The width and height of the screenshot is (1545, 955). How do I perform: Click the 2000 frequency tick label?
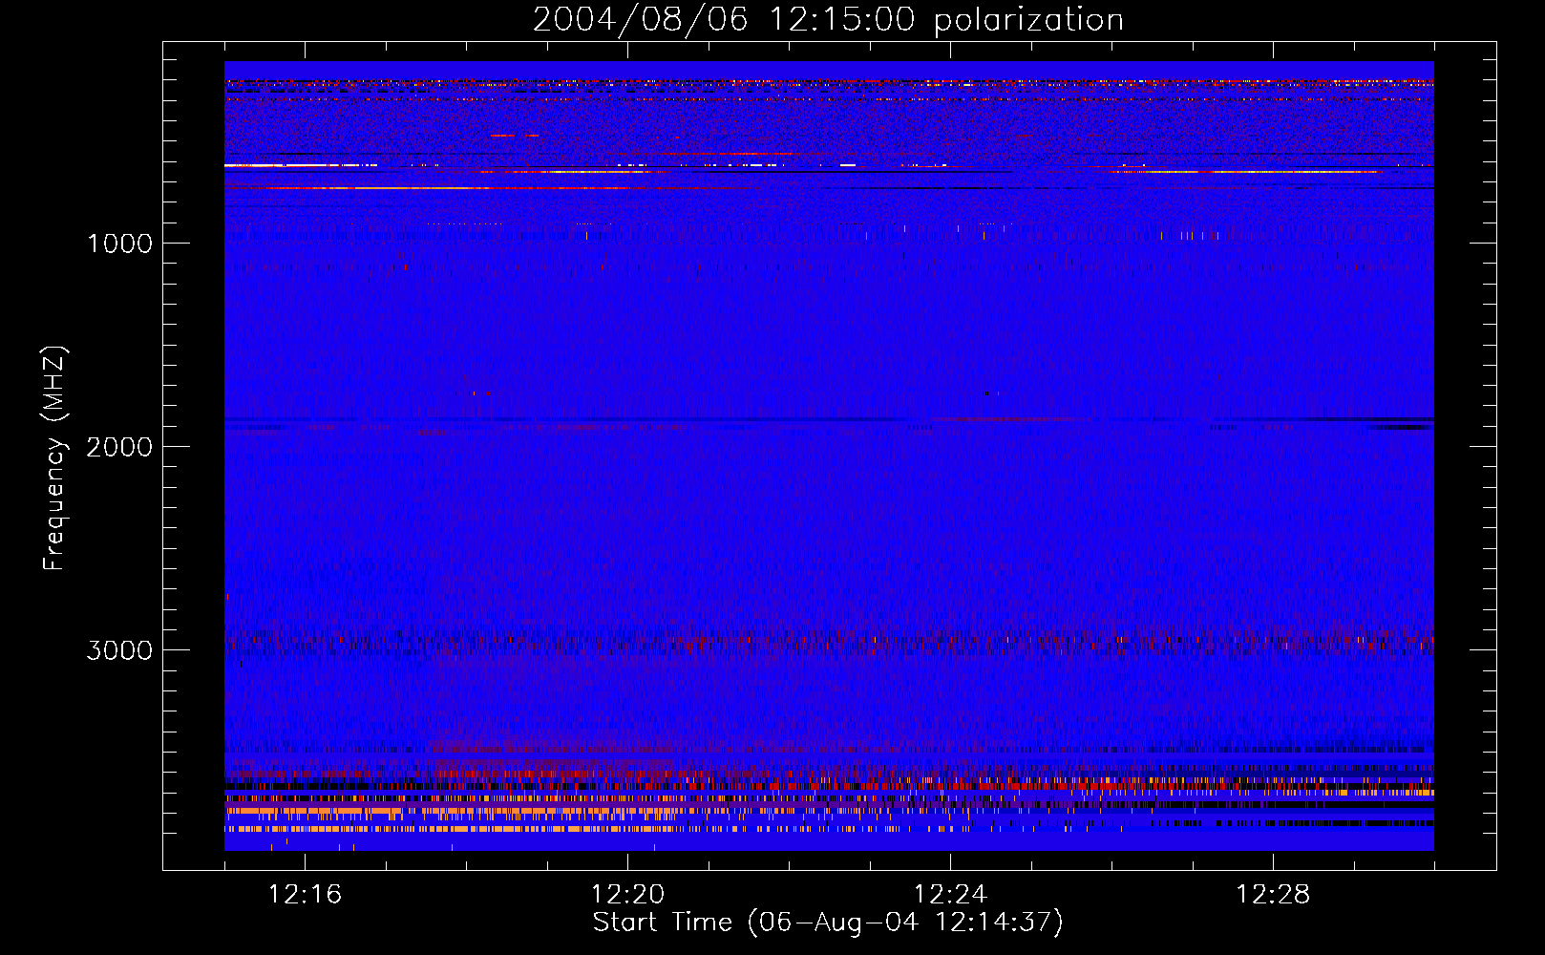[x=119, y=447]
